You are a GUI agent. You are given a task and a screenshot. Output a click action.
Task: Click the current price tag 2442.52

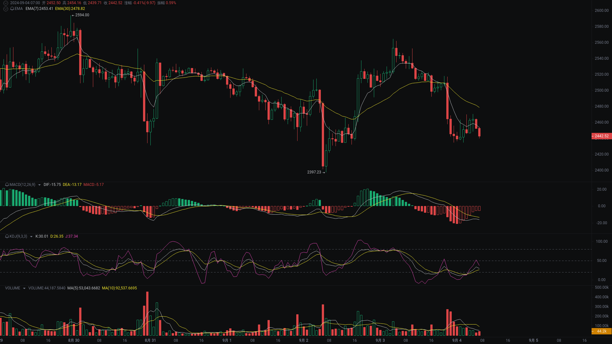pos(601,136)
